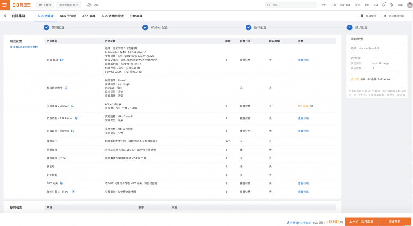413x226 pixels.
Task: Open 费用 in top bar
Action: click(324, 5)
